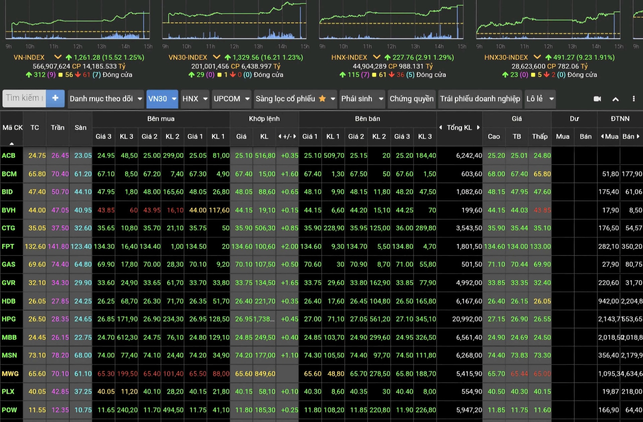The width and height of the screenshot is (643, 422).
Task: Click the sort arrow under Mã CK
Action: (x=12, y=144)
